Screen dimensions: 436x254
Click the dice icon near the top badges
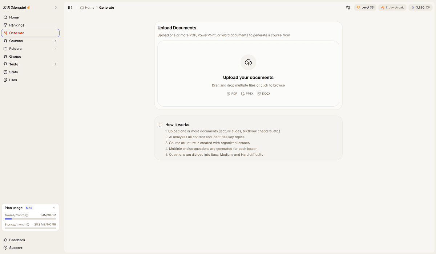tap(348, 7)
